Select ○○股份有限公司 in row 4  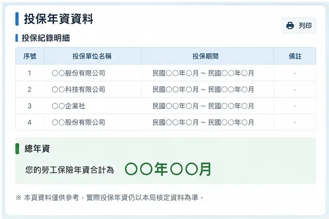coord(78,122)
